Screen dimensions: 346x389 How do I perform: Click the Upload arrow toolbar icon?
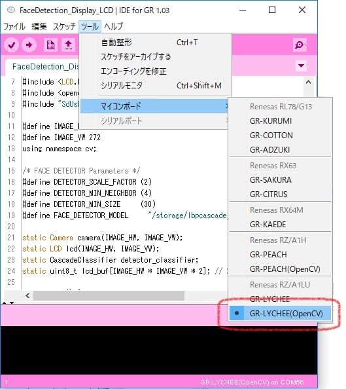tap(29, 45)
